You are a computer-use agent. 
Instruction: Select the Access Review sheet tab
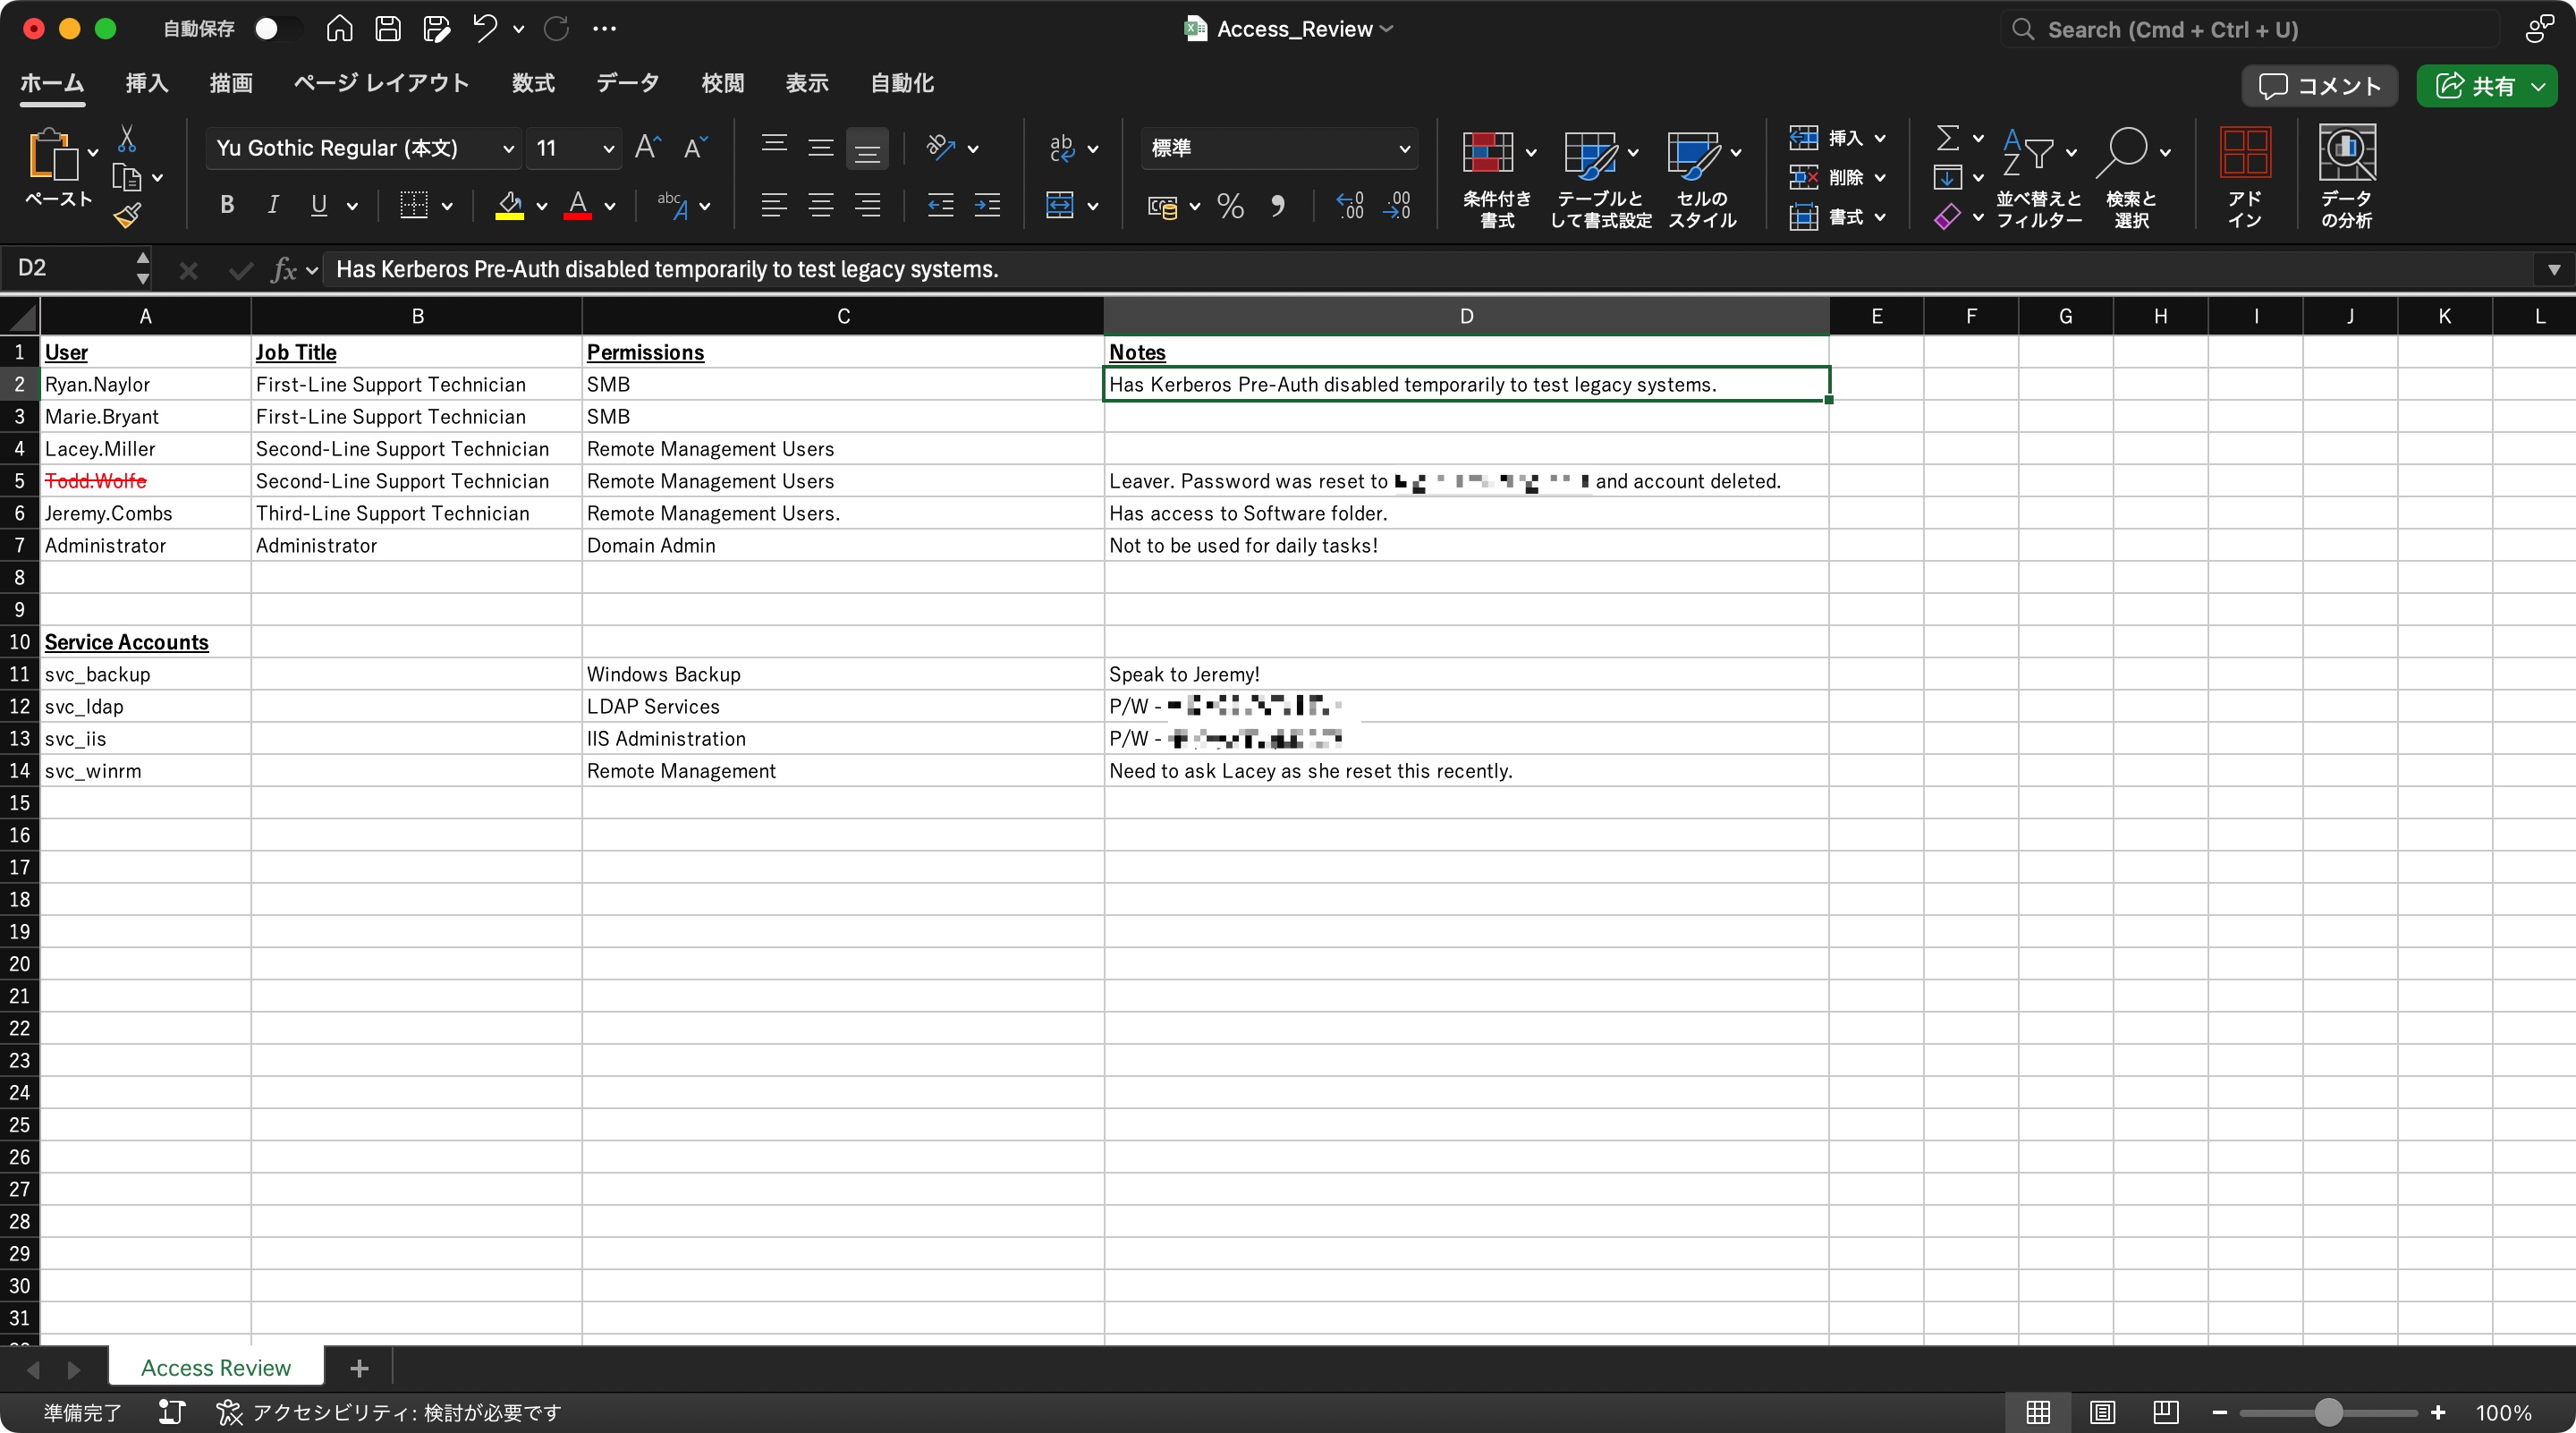[215, 1367]
